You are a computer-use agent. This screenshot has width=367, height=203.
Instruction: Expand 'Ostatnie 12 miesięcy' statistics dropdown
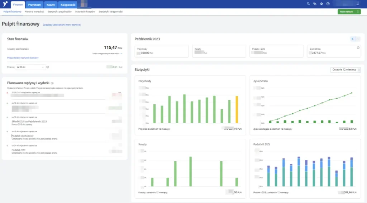pyautogui.click(x=345, y=70)
